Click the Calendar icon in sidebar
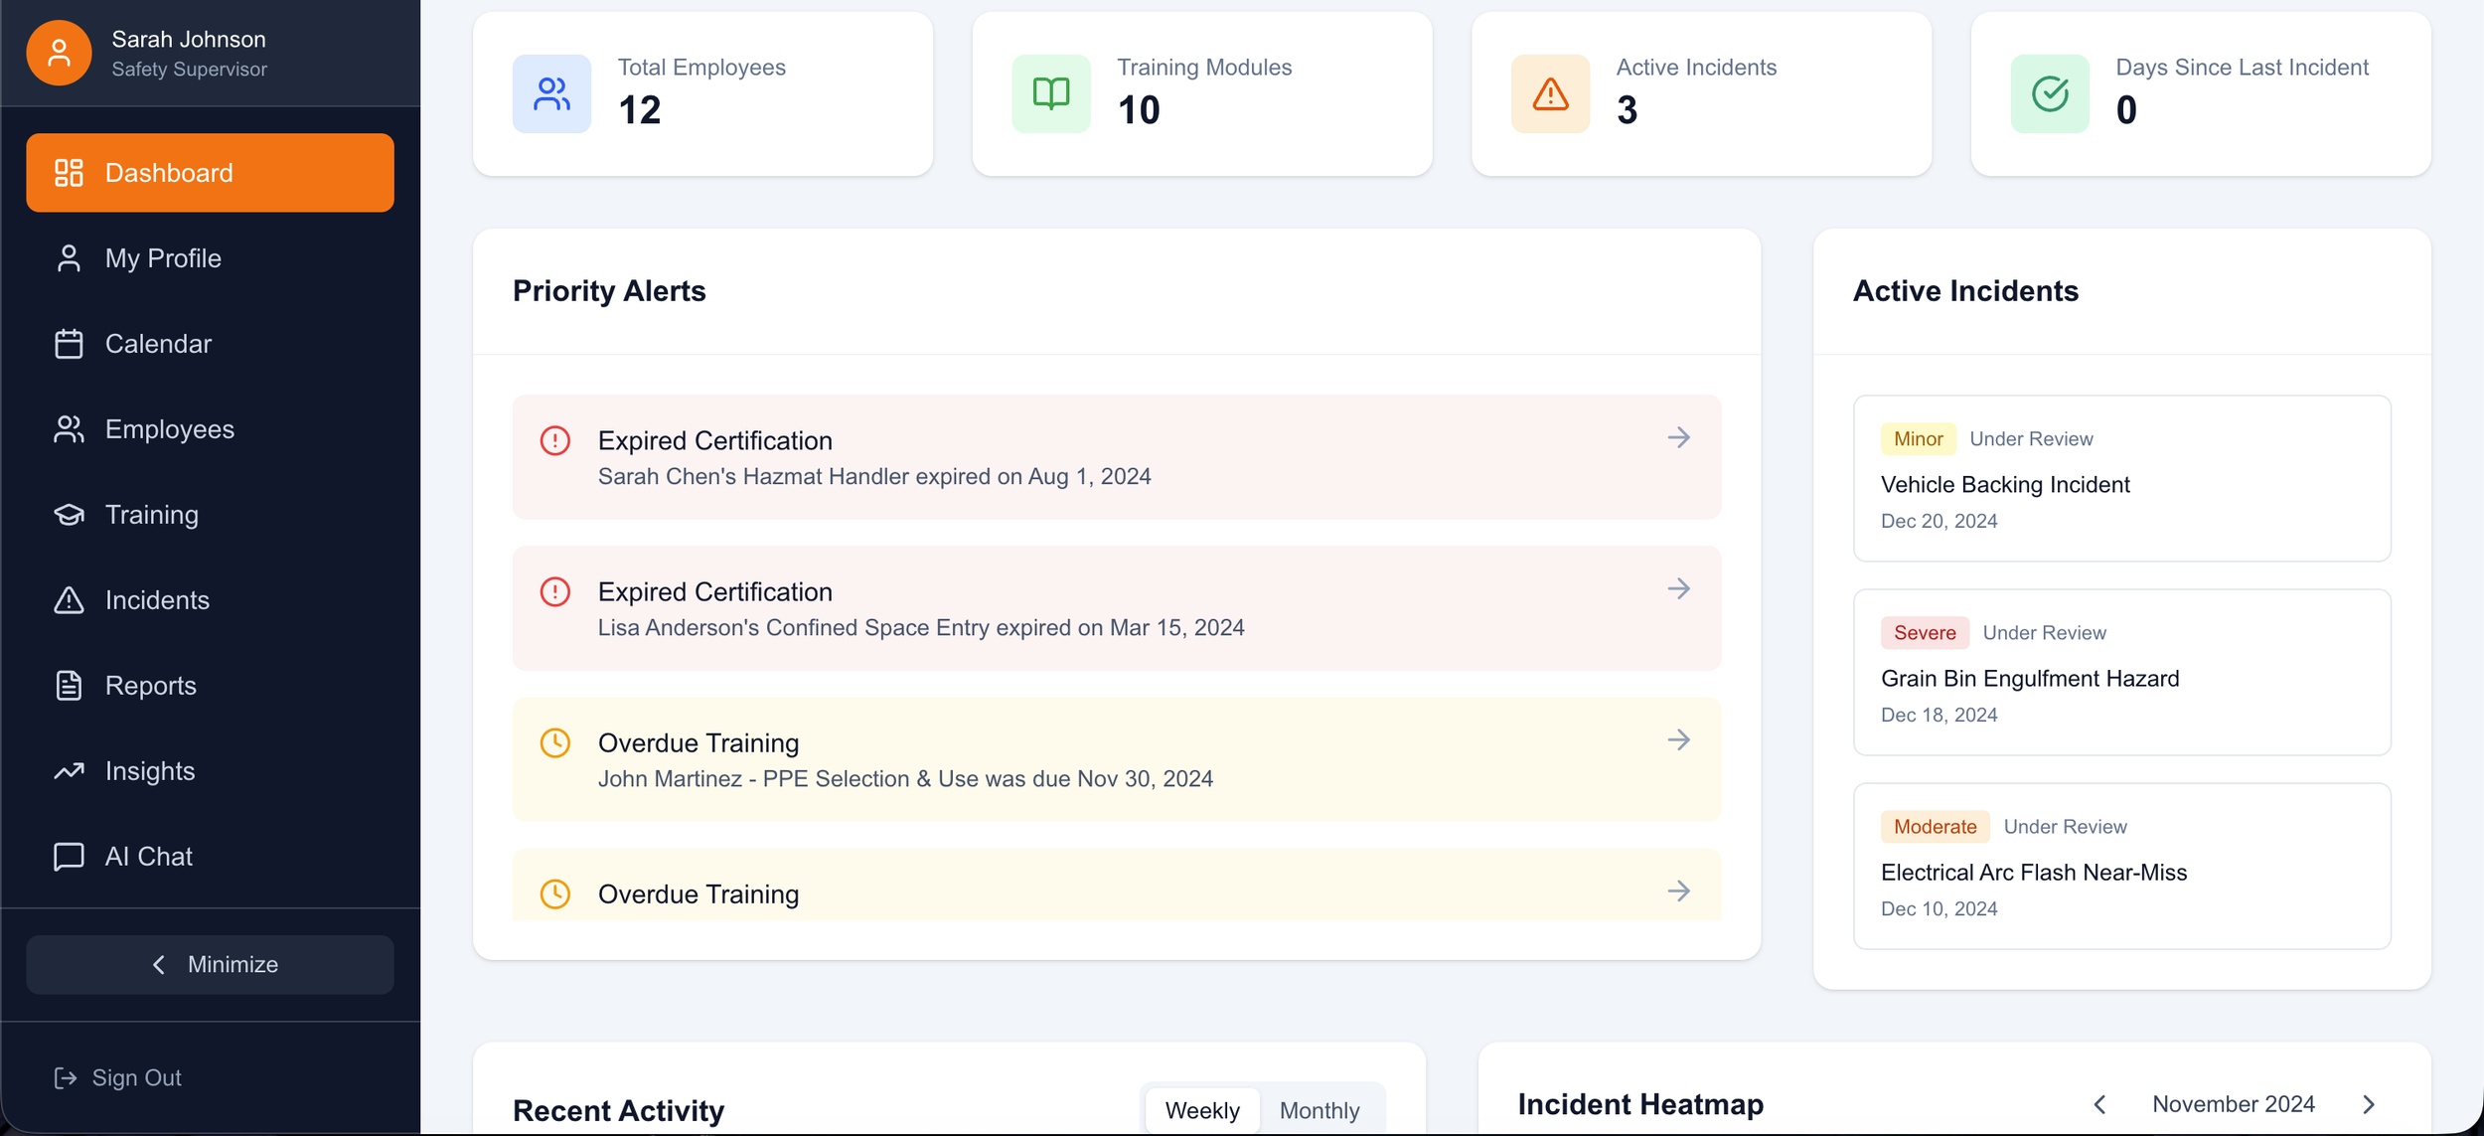The image size is (2484, 1136). click(69, 344)
